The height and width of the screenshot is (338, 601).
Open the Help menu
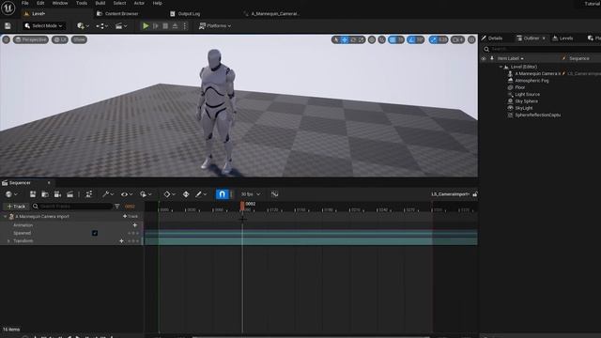tap(157, 3)
